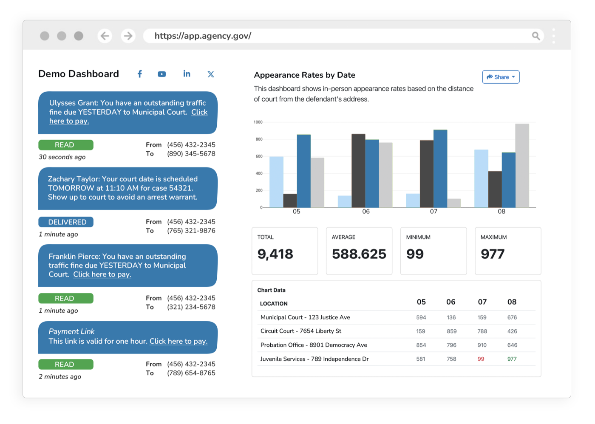Follow Franklin Pierce's 'Click here to pay' link
This screenshot has height=424, width=595.
click(102, 274)
